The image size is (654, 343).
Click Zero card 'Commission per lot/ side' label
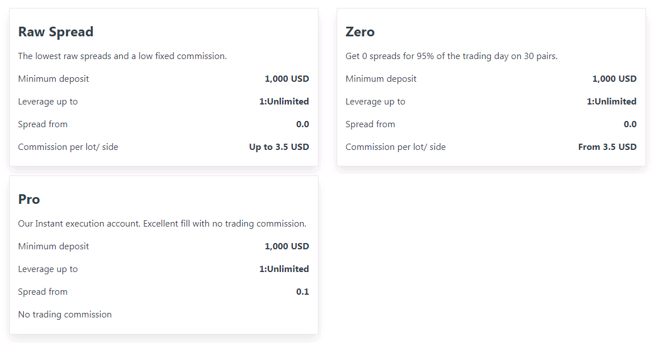pyautogui.click(x=395, y=147)
